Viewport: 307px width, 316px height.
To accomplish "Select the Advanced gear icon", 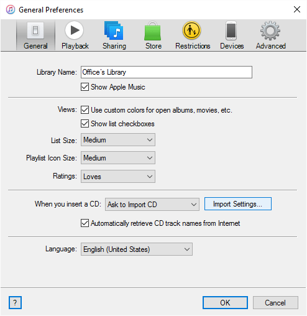I will pos(270,30).
